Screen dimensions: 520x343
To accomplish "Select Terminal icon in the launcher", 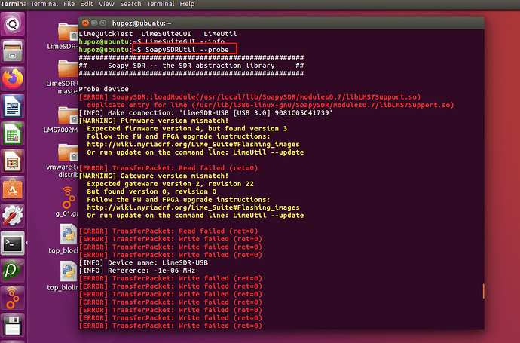I will [x=13, y=243].
